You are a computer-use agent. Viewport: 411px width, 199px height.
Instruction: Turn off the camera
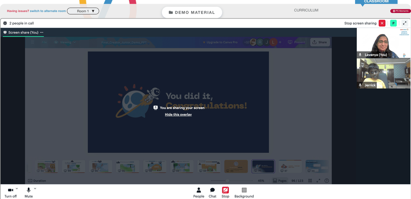pyautogui.click(x=11, y=192)
